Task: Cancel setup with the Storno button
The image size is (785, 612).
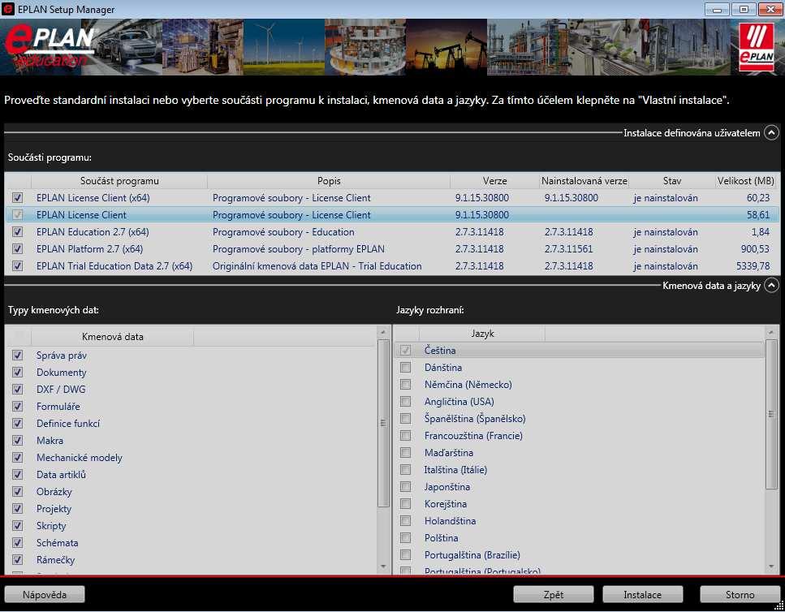Action: coord(740,594)
